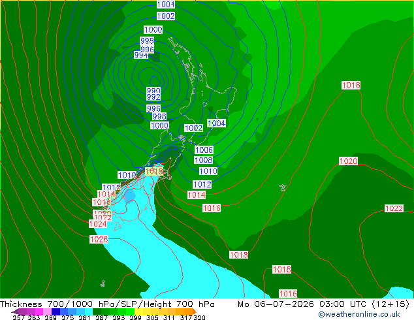Click the legend value 299
This screenshot has height=320, width=414.
pos(135,317)
